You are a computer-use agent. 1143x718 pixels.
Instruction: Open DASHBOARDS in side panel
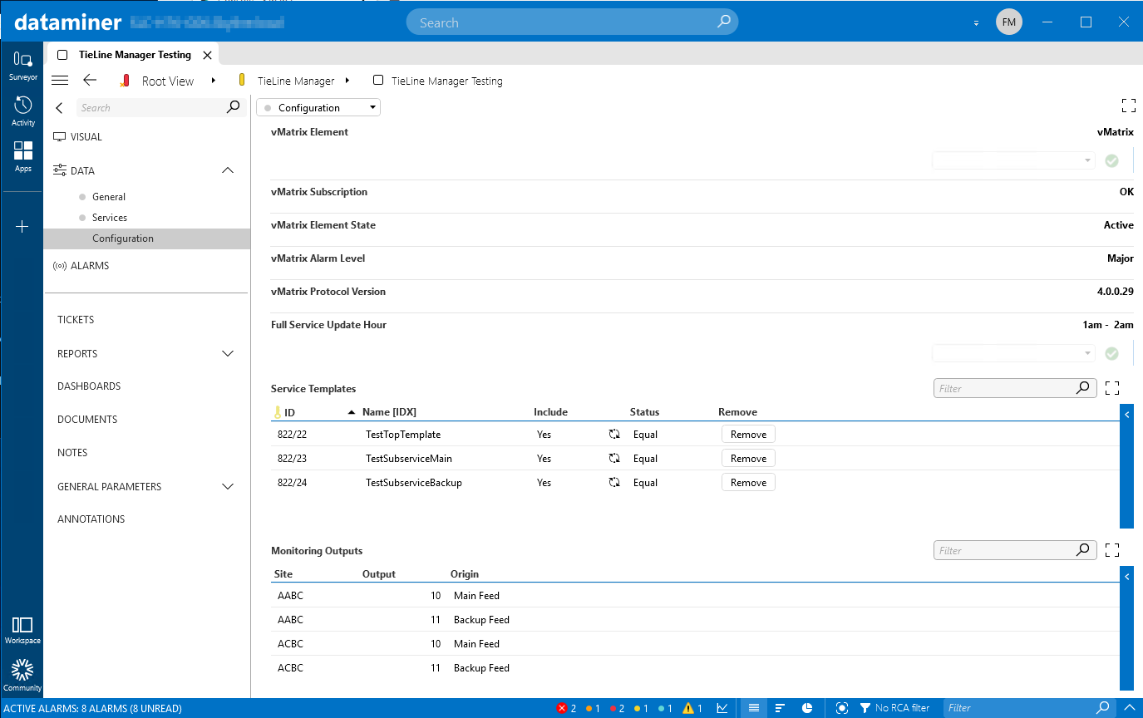pyautogui.click(x=89, y=386)
